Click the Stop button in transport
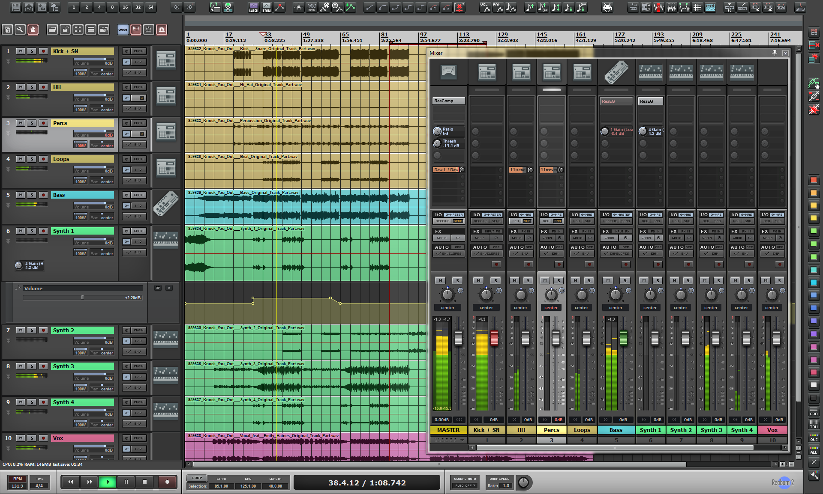Image resolution: width=823 pixels, height=494 pixels. click(x=144, y=482)
